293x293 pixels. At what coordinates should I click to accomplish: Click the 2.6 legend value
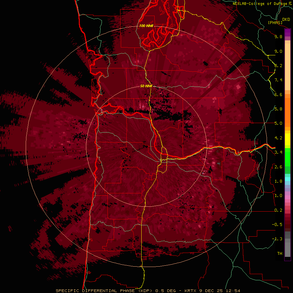tap(278, 167)
